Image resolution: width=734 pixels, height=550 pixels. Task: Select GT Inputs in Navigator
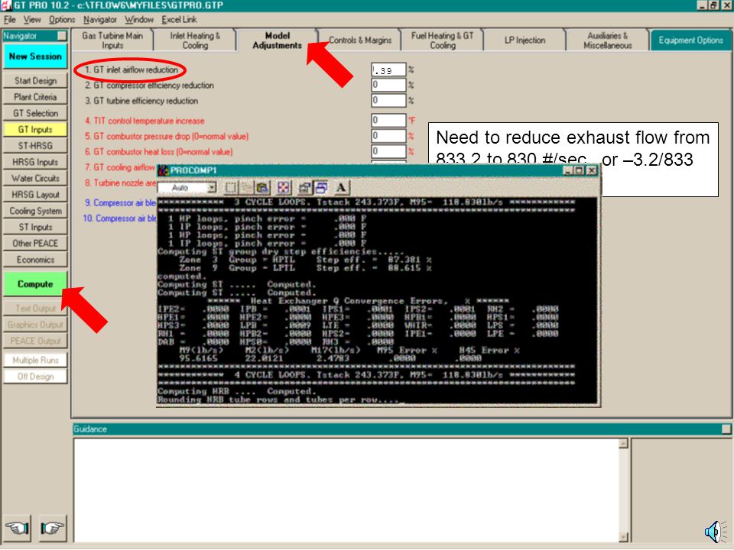point(35,130)
